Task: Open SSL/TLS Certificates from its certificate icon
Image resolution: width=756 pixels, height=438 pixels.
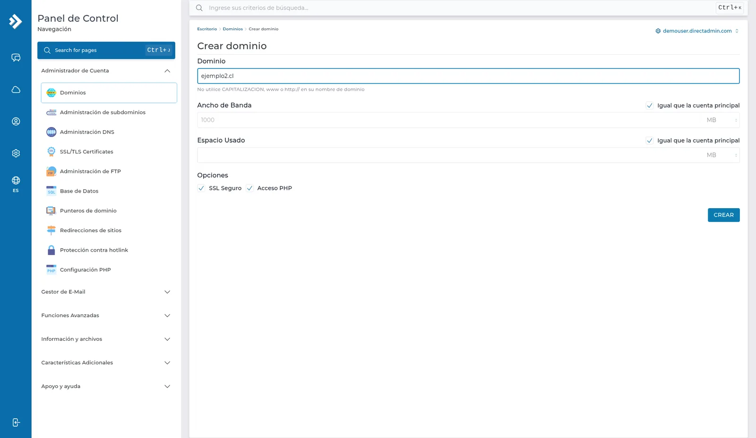Action: point(52,152)
